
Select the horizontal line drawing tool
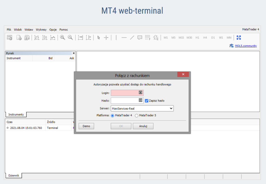124,37
